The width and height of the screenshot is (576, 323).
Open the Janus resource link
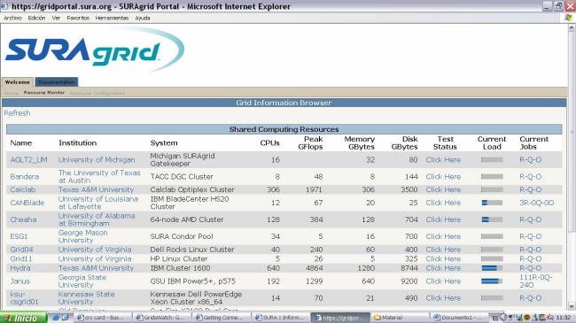tap(19, 281)
